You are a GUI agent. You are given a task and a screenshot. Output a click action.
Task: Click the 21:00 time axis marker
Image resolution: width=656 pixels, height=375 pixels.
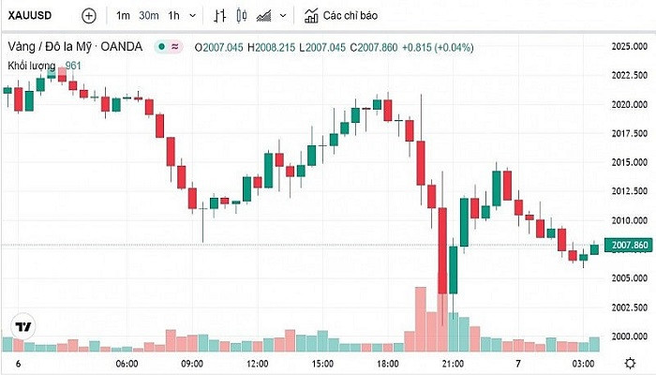pos(452,363)
